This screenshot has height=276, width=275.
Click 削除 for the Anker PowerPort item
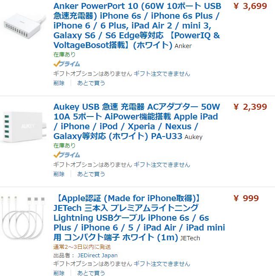59,83
